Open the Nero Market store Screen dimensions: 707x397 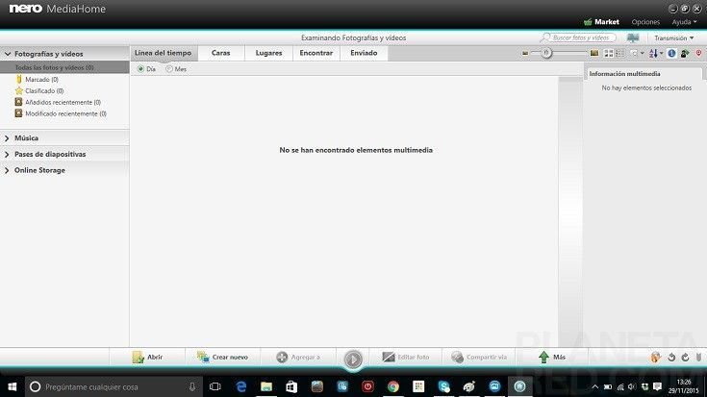pyautogui.click(x=601, y=21)
